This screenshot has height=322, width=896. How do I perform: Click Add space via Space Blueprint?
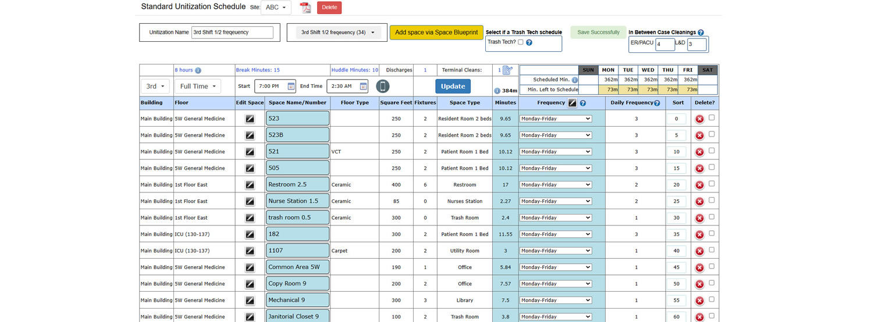pyautogui.click(x=436, y=33)
